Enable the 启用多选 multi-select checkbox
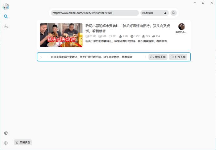The width and height of the screenshot is (216, 150). (x=23, y=142)
